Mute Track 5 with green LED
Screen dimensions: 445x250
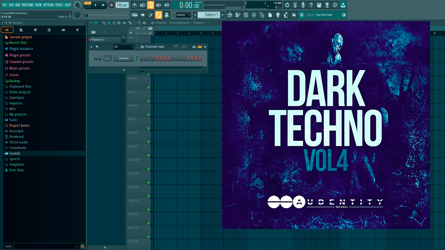point(149,101)
